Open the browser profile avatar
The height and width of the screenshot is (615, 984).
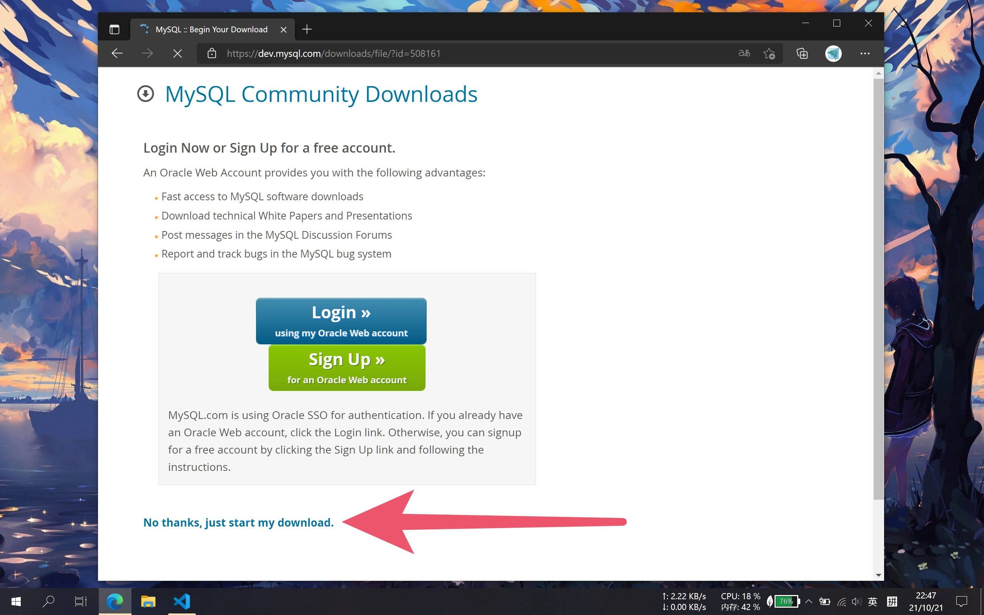pyautogui.click(x=833, y=53)
